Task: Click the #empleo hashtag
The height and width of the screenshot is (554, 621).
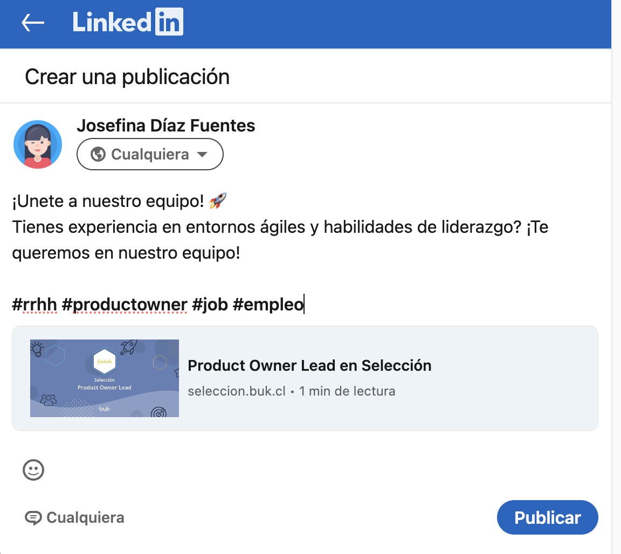Action: pyautogui.click(x=268, y=306)
